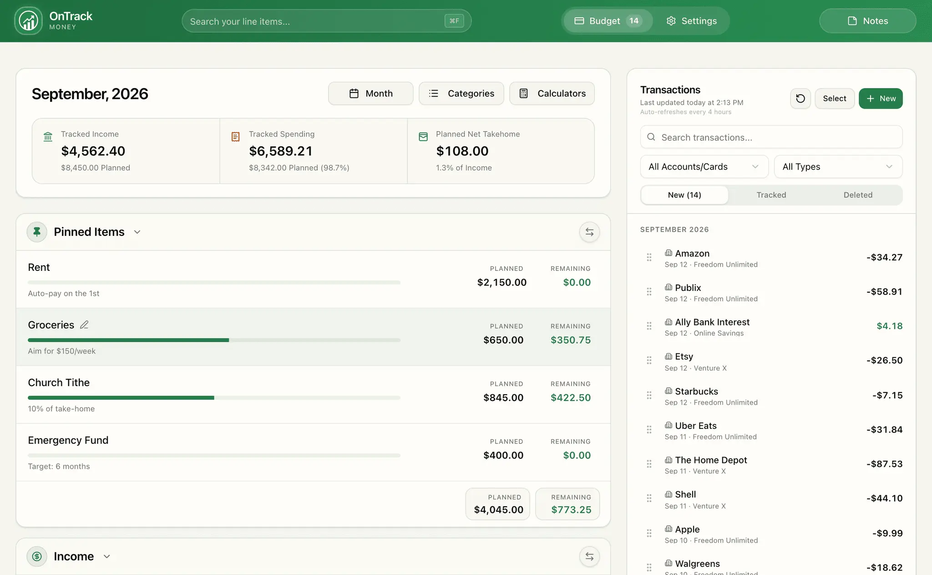
Task: Click the Church Tithe progress bar
Action: tap(214, 398)
